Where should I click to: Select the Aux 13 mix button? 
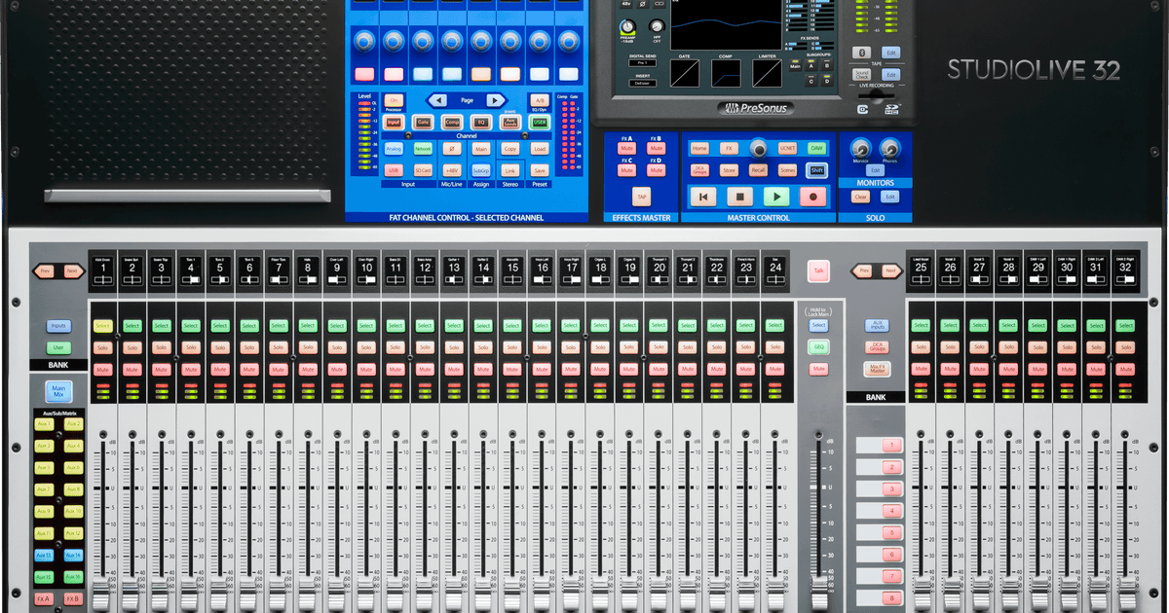click(44, 555)
